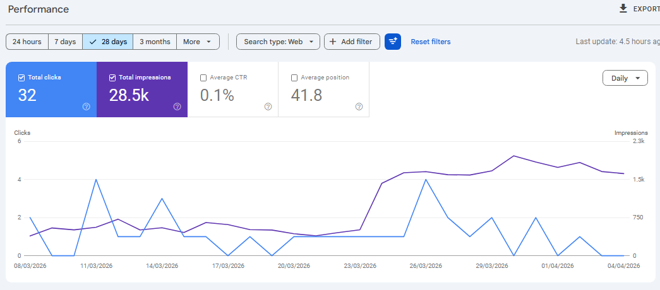
Task: Click the Reset filters link
Action: [431, 42]
